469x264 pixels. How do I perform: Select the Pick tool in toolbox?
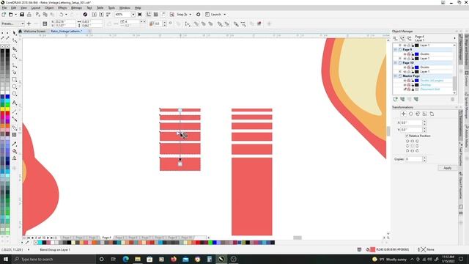click(x=15, y=33)
